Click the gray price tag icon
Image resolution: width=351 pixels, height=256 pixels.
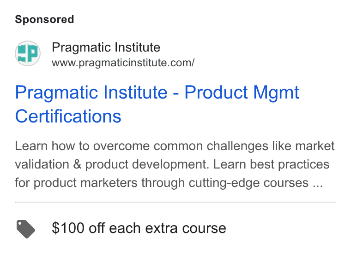(x=26, y=229)
